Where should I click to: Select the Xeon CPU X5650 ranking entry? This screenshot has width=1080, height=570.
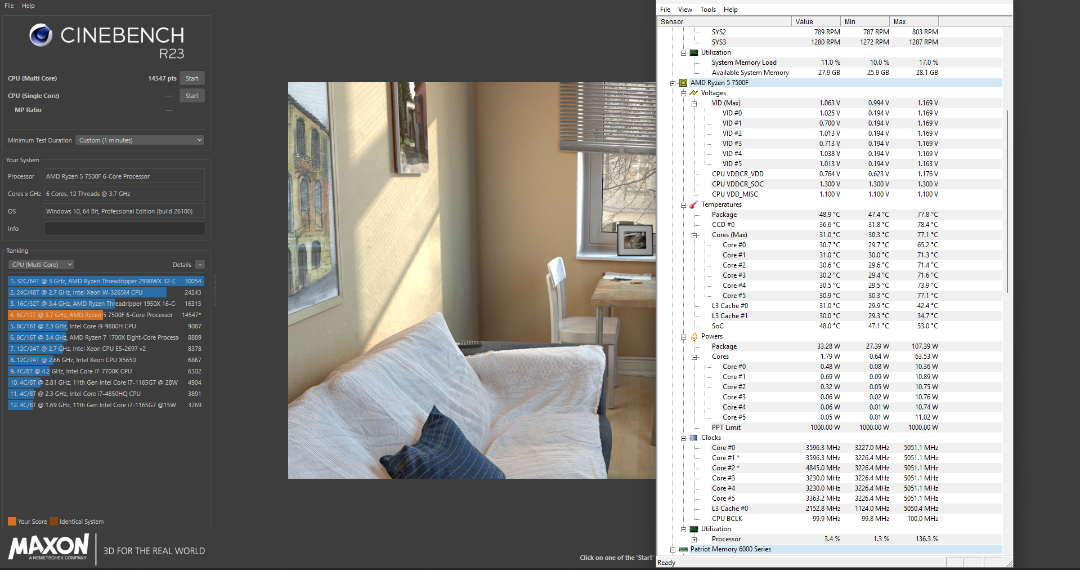(106, 360)
